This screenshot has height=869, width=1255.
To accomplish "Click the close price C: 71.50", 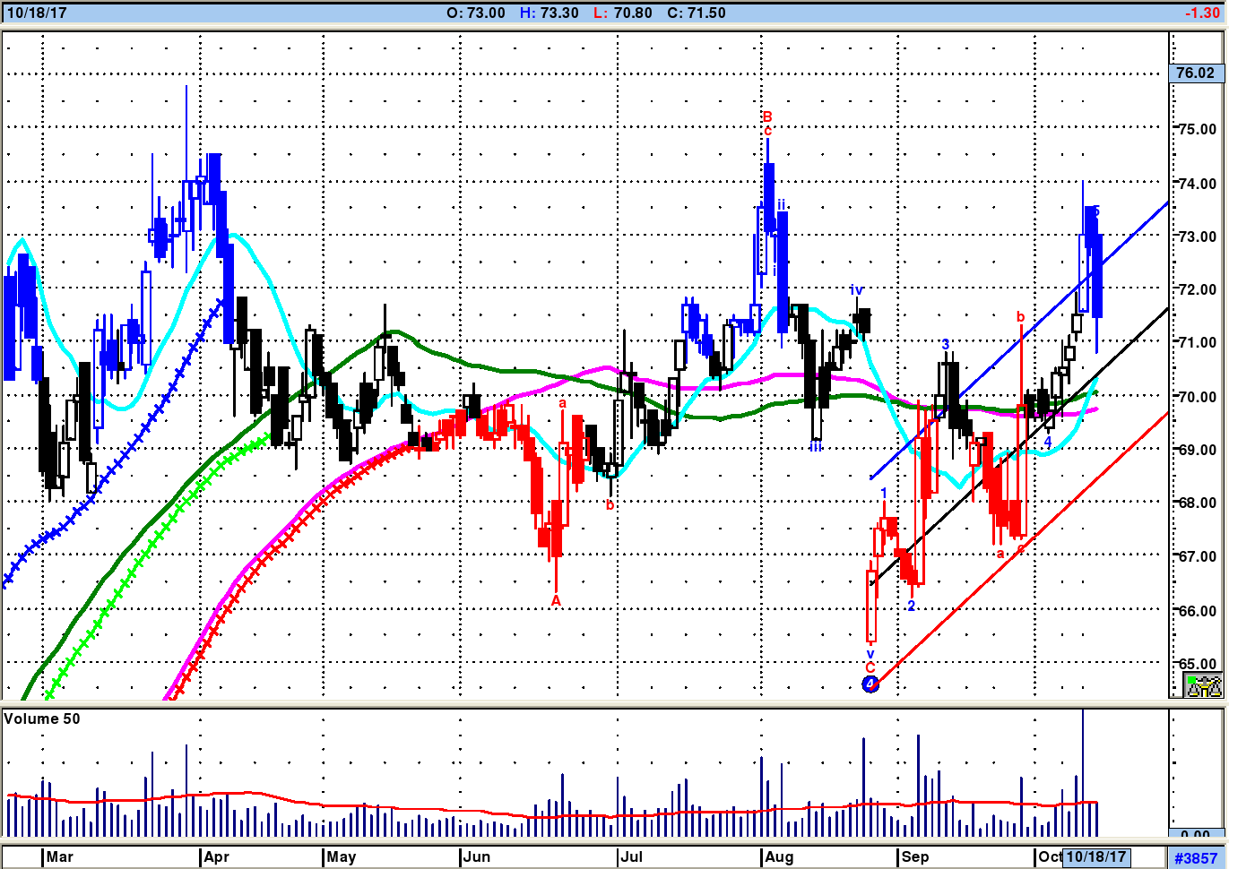I will pyautogui.click(x=695, y=13).
